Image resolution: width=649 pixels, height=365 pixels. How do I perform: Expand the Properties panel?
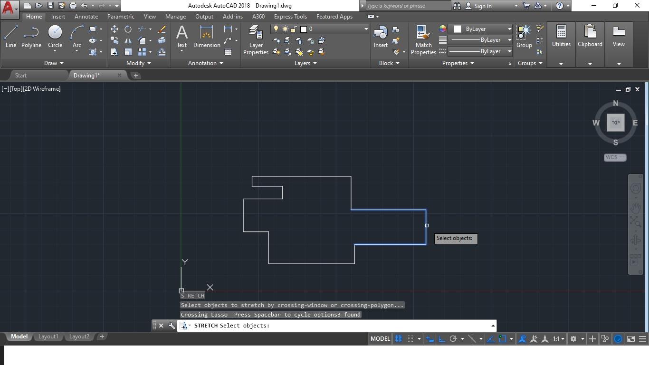(x=458, y=63)
